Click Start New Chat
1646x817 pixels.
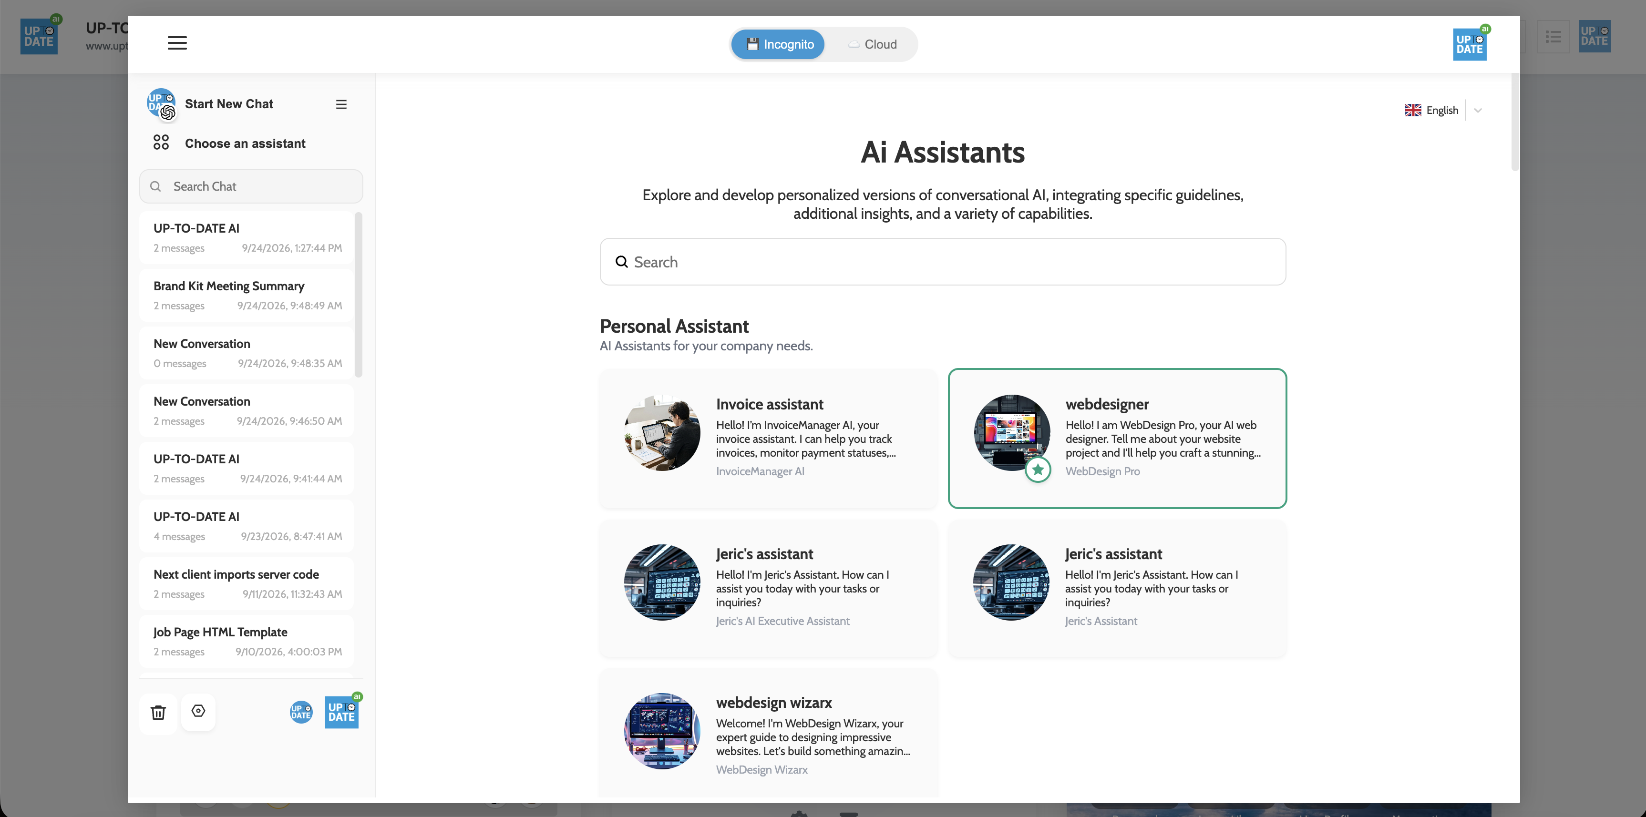pyautogui.click(x=229, y=104)
